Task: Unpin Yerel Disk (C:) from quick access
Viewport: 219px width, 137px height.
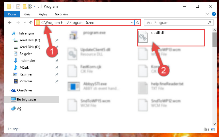Action: tap(57, 40)
